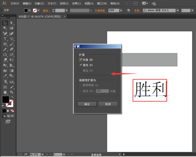
Task: Open the zoom level dropdown in status bar
Action: (43, 155)
